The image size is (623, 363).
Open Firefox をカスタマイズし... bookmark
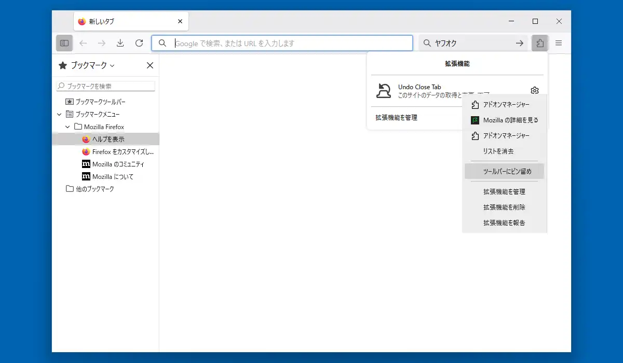point(106,152)
